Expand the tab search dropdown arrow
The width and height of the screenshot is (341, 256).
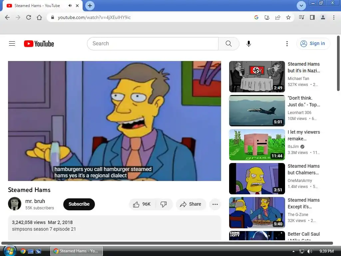tap(301, 6)
